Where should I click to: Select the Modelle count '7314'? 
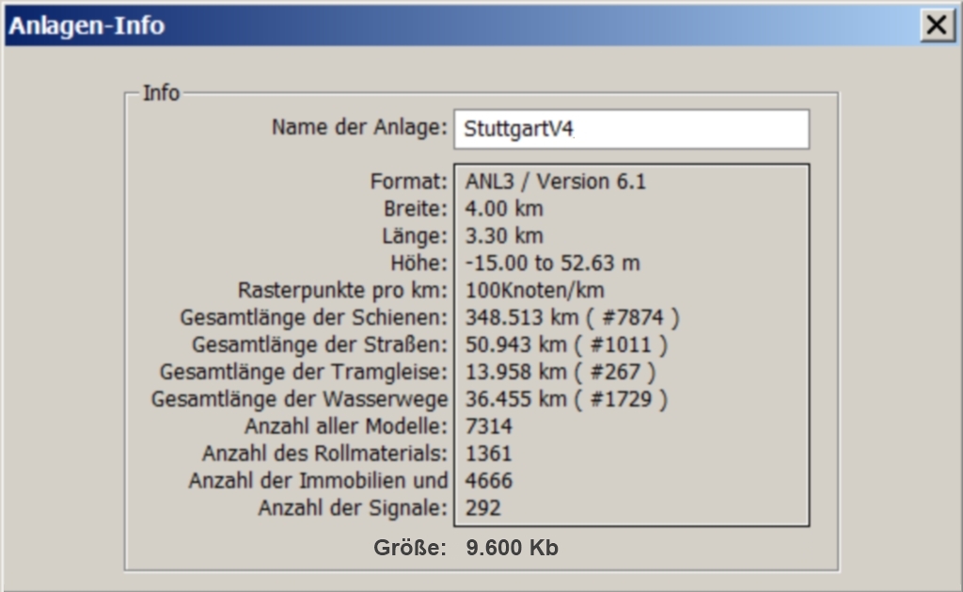tap(488, 426)
